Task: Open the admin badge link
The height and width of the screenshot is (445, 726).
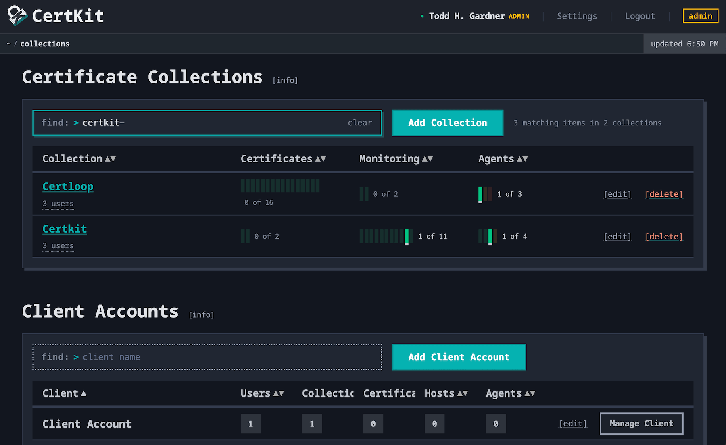Action: [x=700, y=16]
